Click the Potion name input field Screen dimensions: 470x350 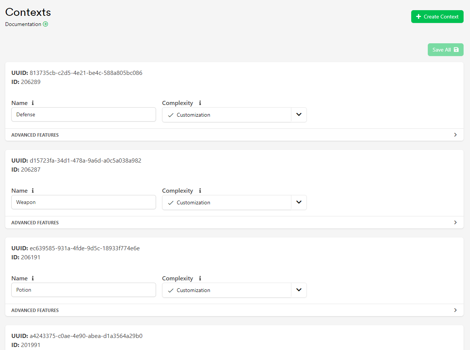(83, 290)
